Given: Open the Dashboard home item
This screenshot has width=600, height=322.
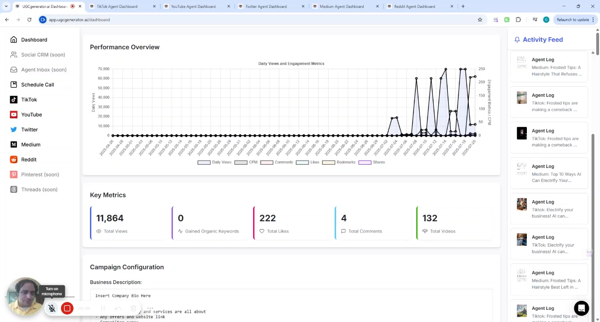Looking at the screenshot, I should point(34,40).
